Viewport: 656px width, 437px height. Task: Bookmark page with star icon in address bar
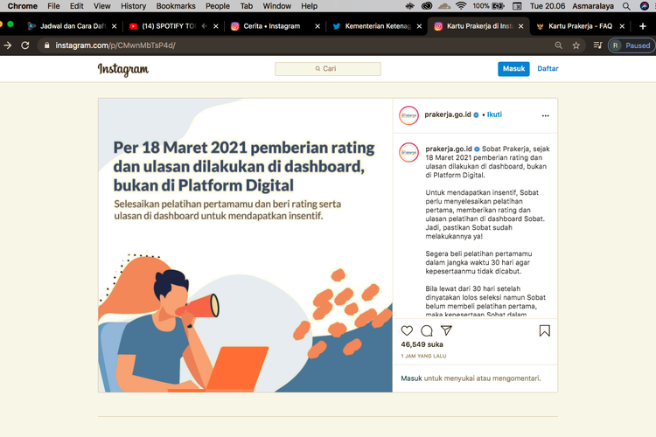pos(576,45)
